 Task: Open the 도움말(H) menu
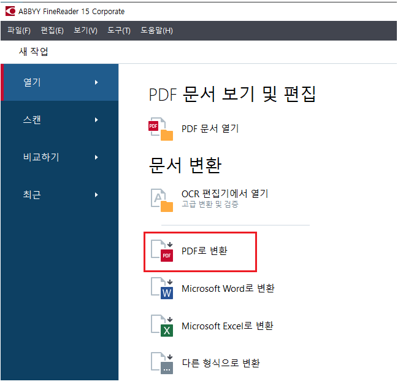point(156,31)
